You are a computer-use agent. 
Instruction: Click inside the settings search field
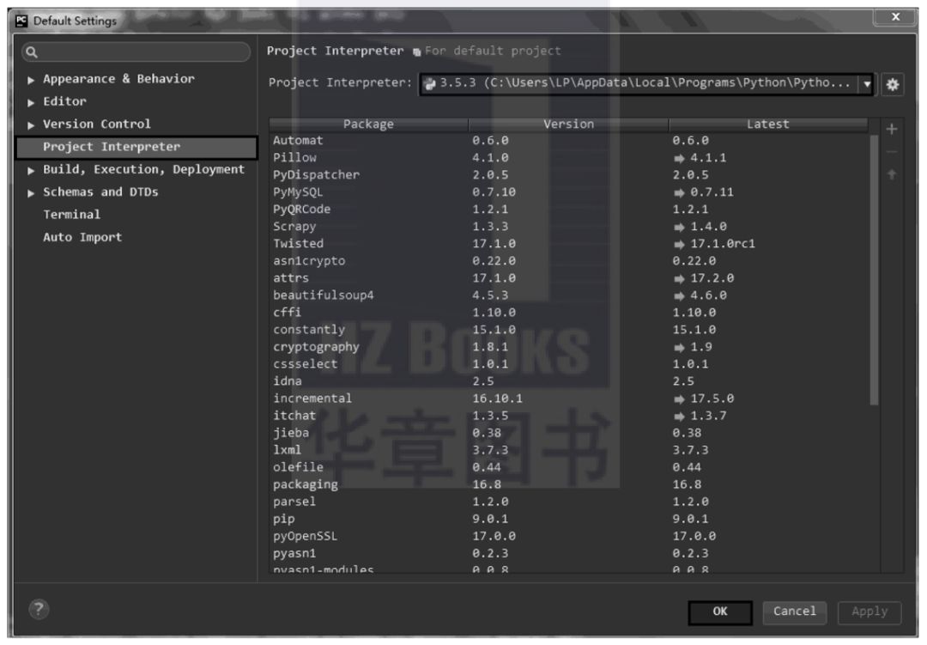point(136,52)
